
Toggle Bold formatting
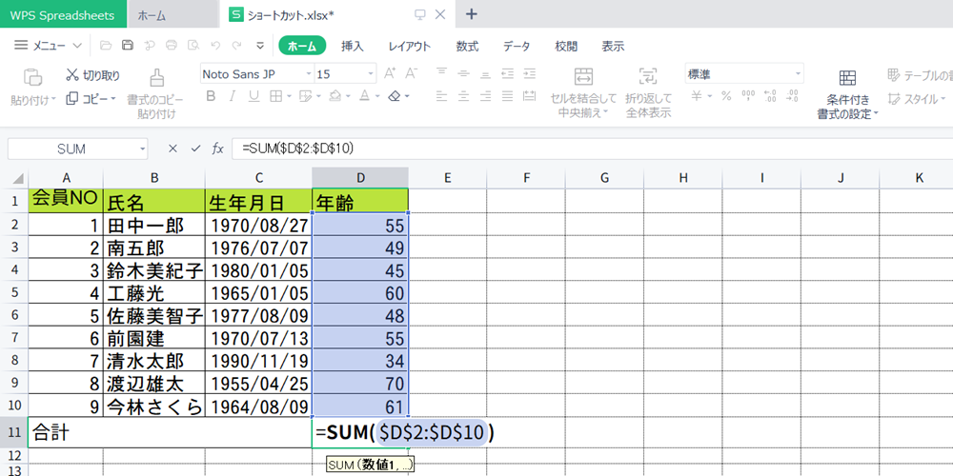(211, 96)
